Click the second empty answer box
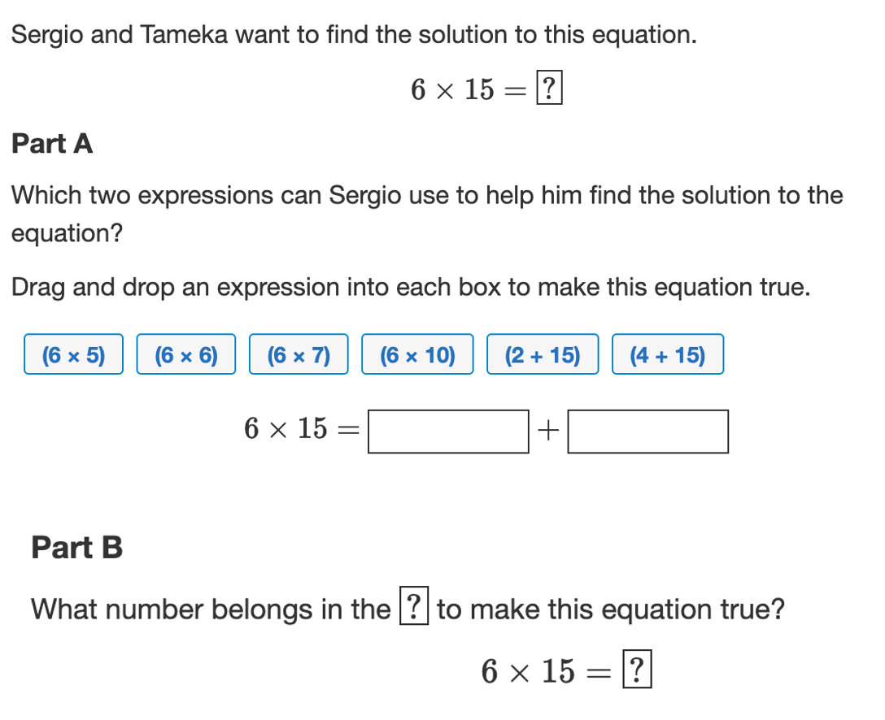Image resolution: width=885 pixels, height=720 pixels. [648, 432]
